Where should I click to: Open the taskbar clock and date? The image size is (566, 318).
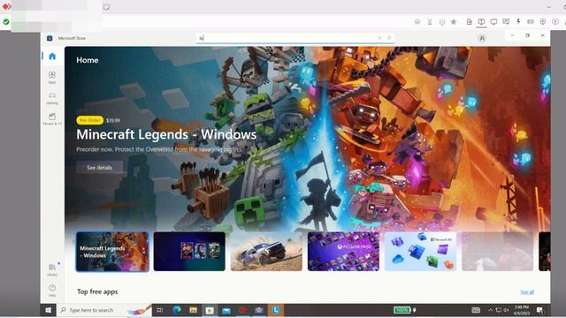(522, 310)
